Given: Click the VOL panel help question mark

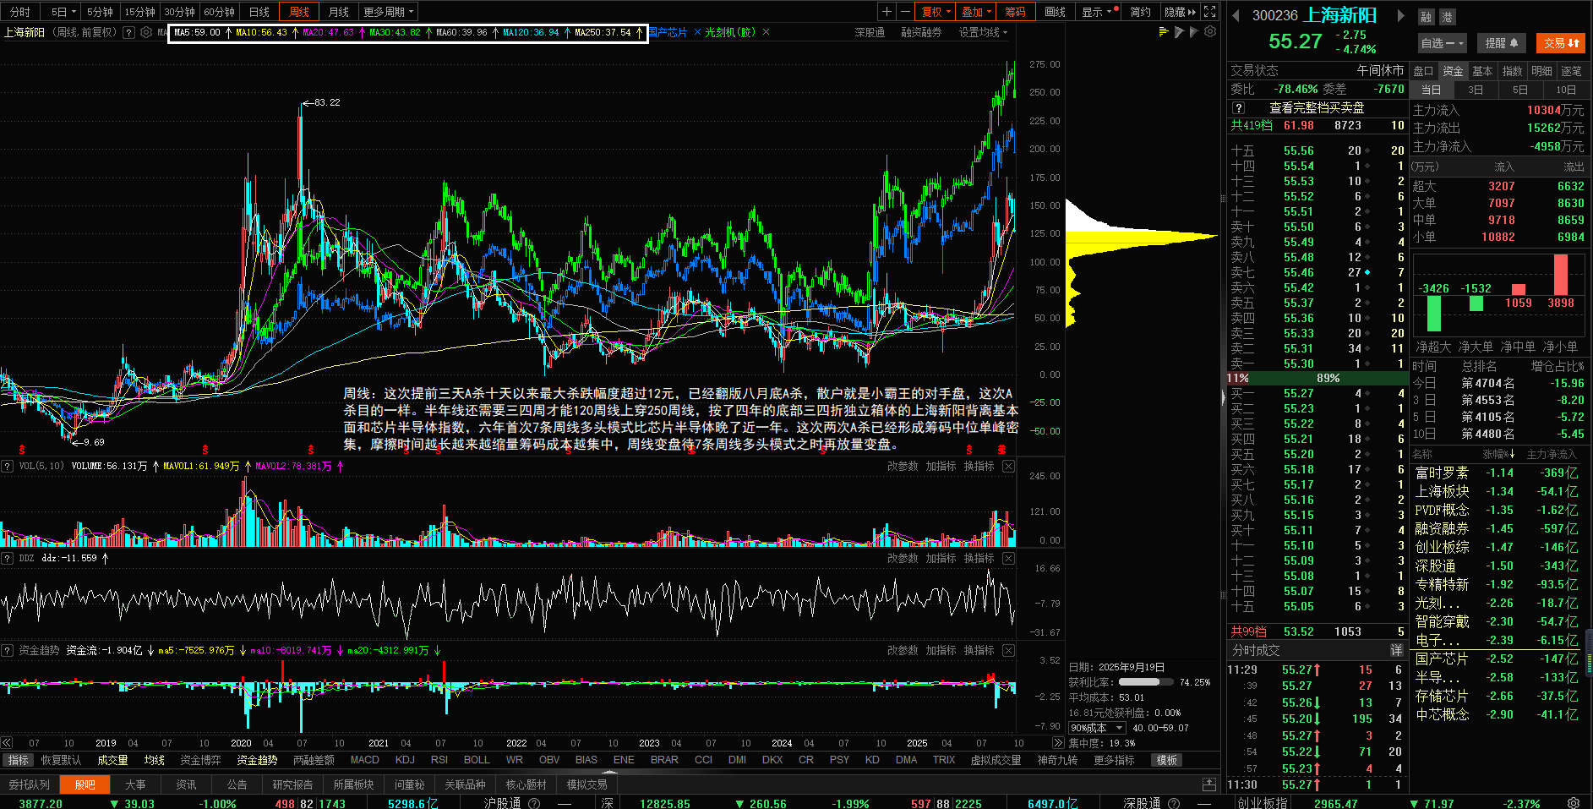Looking at the screenshot, I should coord(7,466).
